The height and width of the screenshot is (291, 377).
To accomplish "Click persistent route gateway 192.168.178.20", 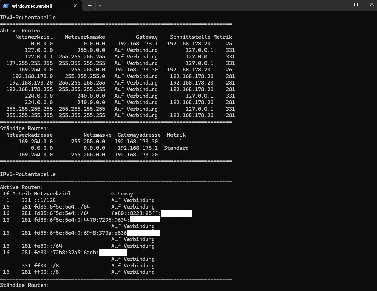I will [x=136, y=155].
